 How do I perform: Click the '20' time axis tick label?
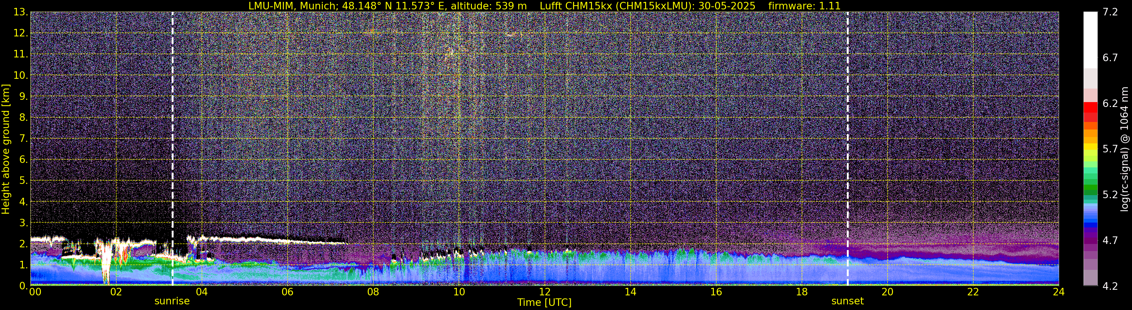[x=887, y=292]
